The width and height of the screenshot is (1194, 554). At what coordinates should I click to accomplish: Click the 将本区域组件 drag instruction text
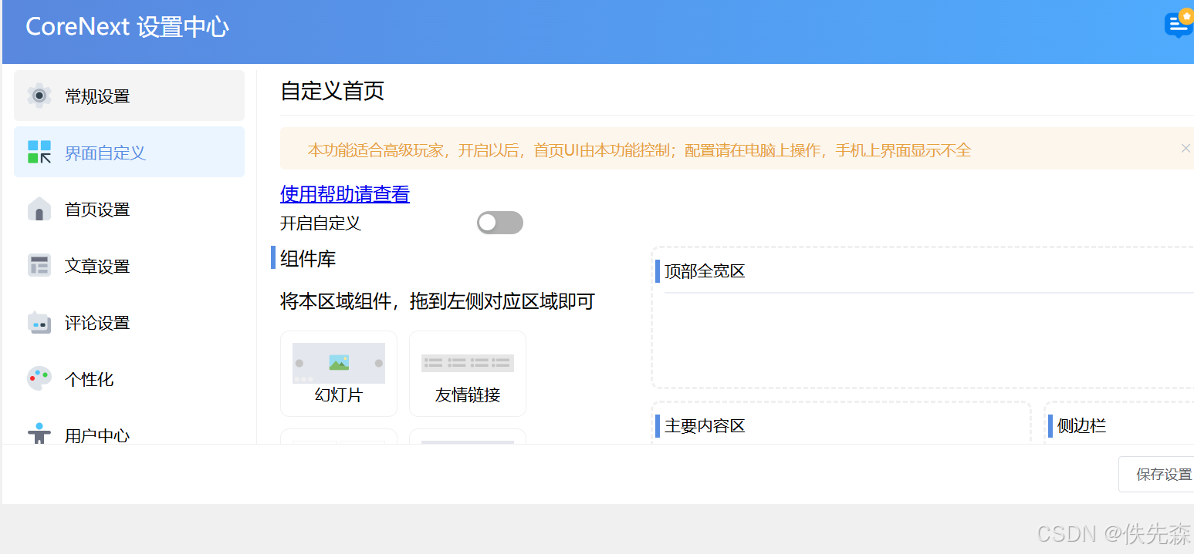438,301
